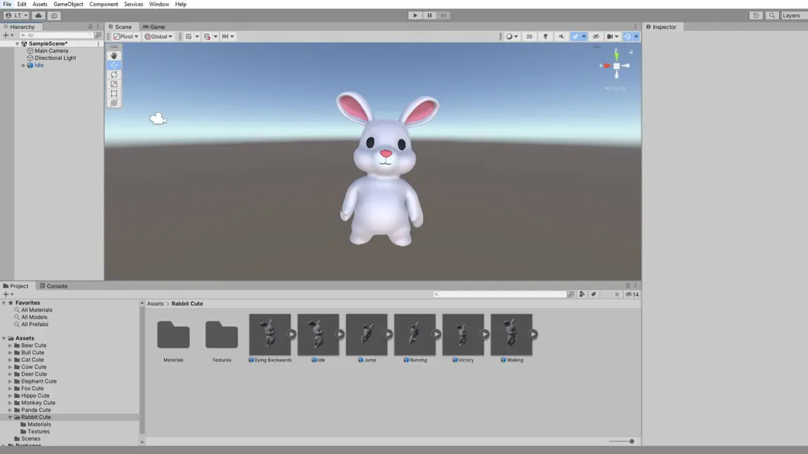Click the cloud services icon
This screenshot has width=808, height=454.
pyautogui.click(x=38, y=15)
